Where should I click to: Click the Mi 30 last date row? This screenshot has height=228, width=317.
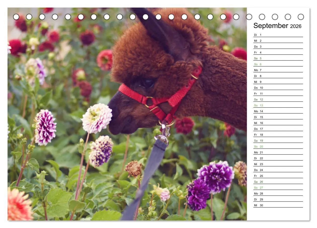tap(278, 205)
